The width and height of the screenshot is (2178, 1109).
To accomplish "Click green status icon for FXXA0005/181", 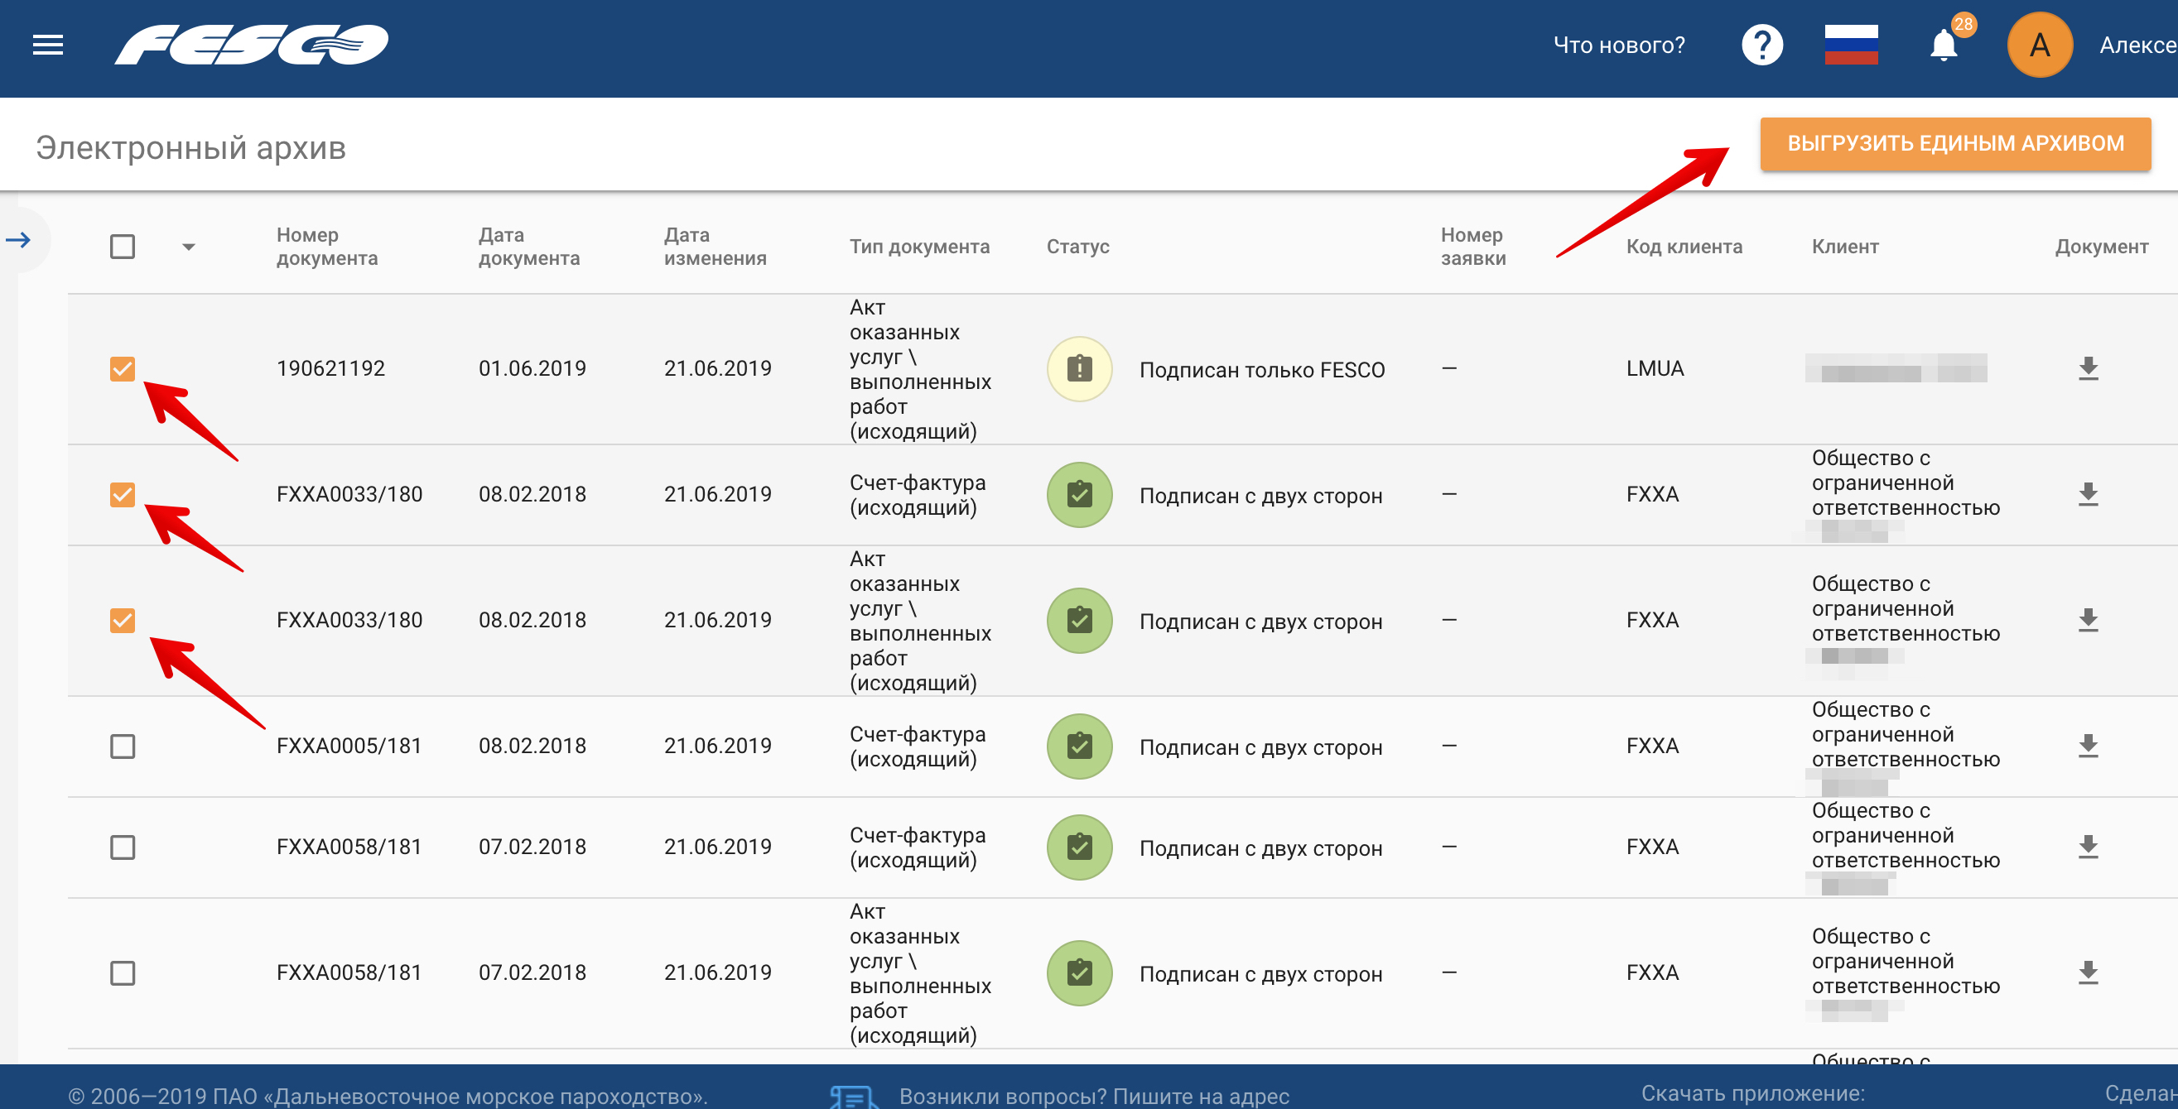I will click(x=1079, y=747).
